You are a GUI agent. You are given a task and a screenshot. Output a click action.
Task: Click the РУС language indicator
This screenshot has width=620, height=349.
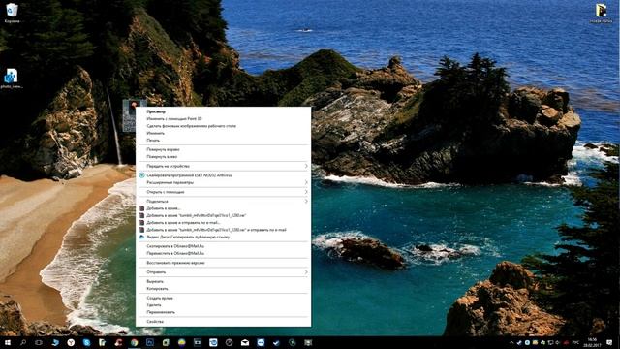[x=575, y=342]
